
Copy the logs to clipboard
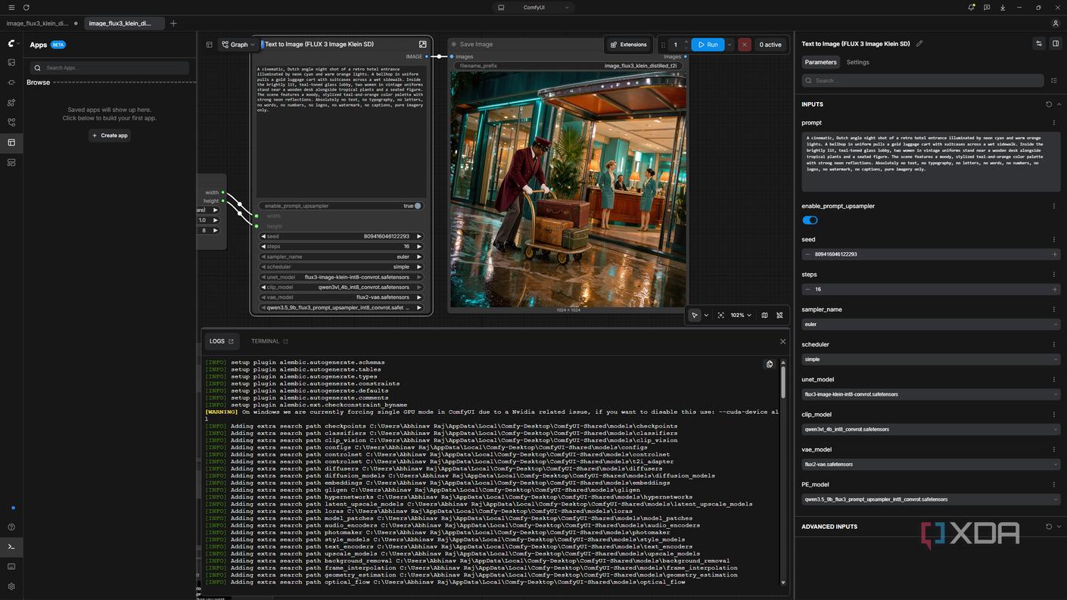pos(770,364)
